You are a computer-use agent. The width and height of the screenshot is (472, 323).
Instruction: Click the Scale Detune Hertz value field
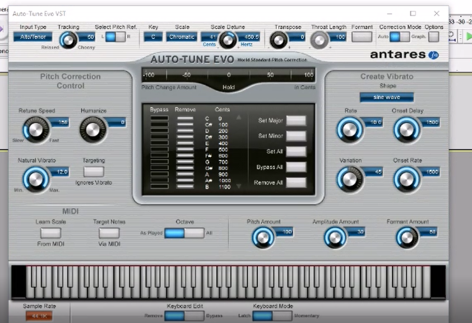249,37
